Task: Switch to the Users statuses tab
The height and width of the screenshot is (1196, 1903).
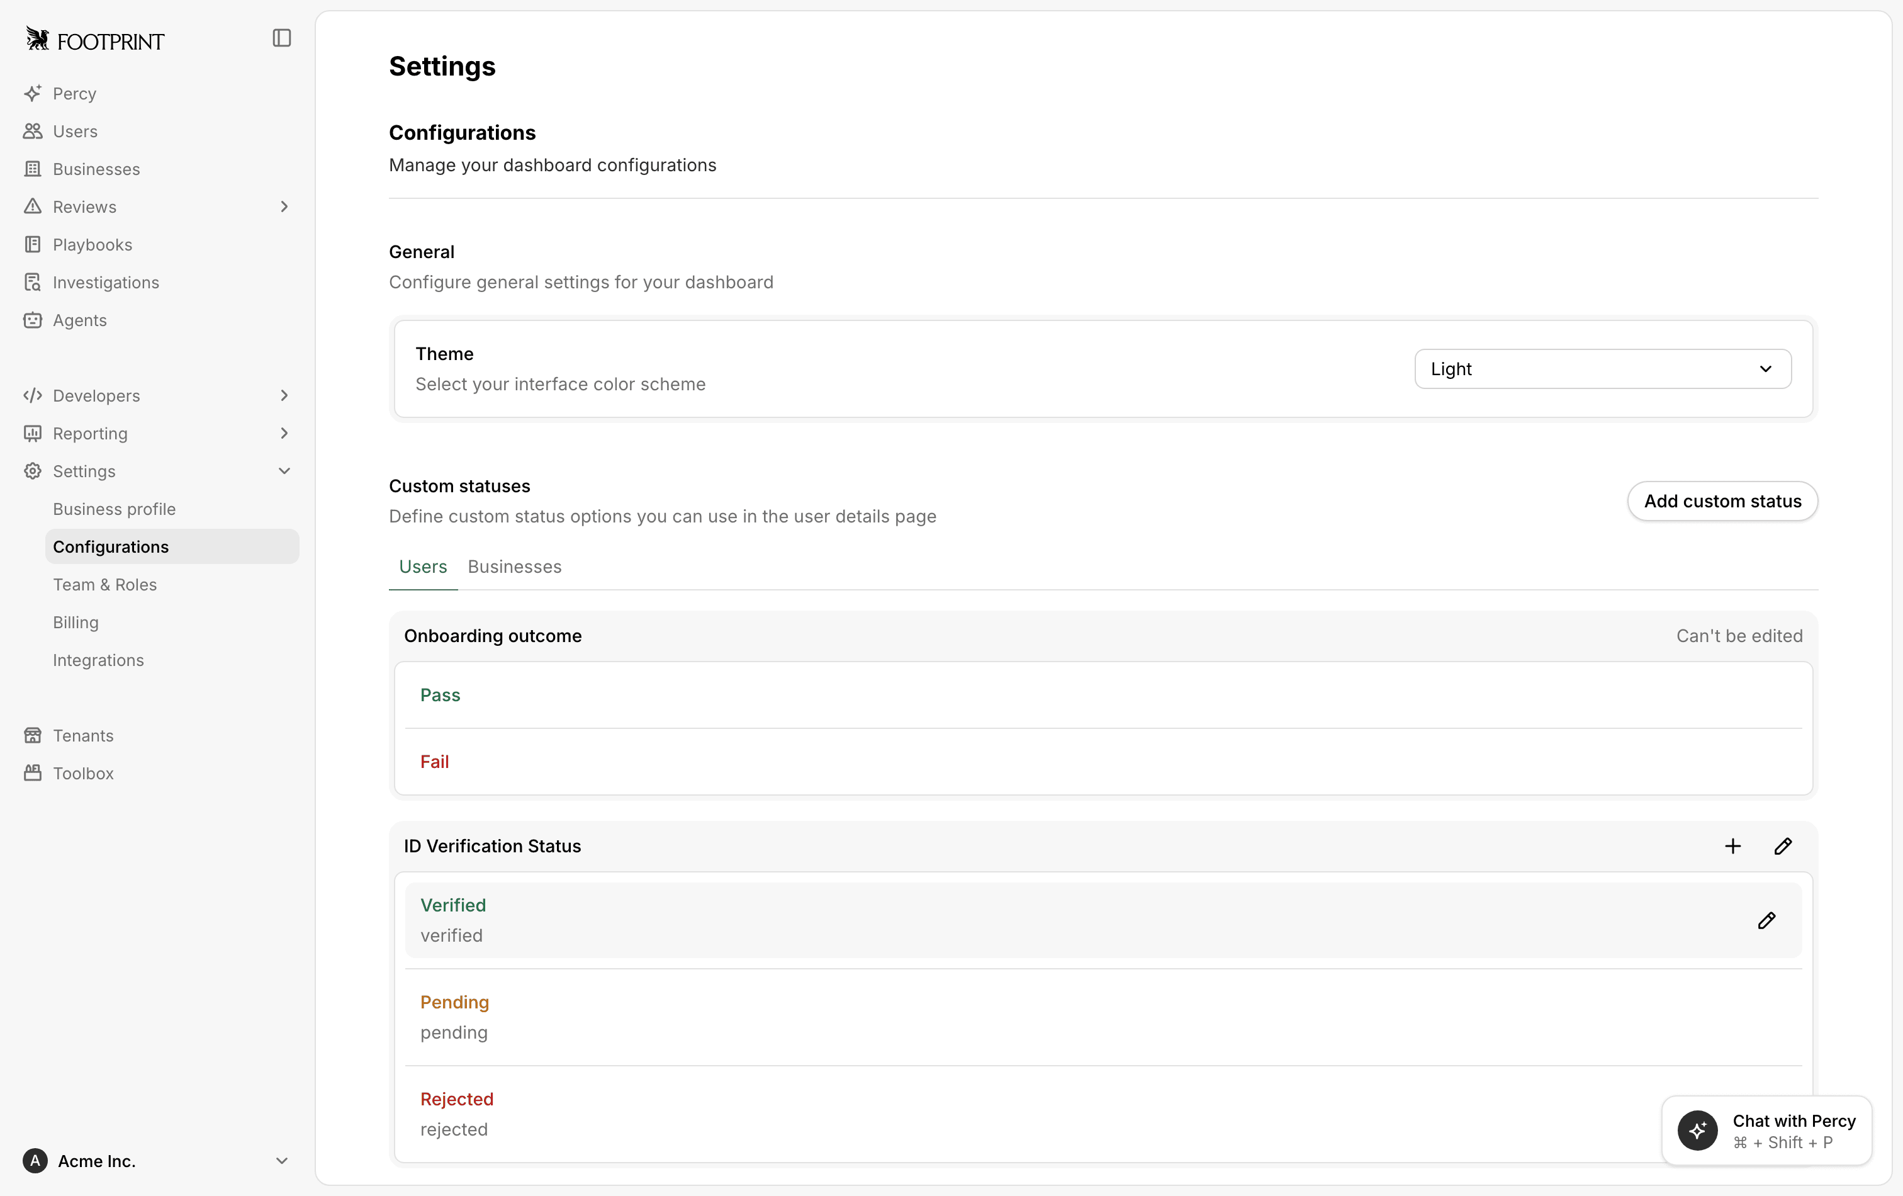Action: tap(423, 568)
